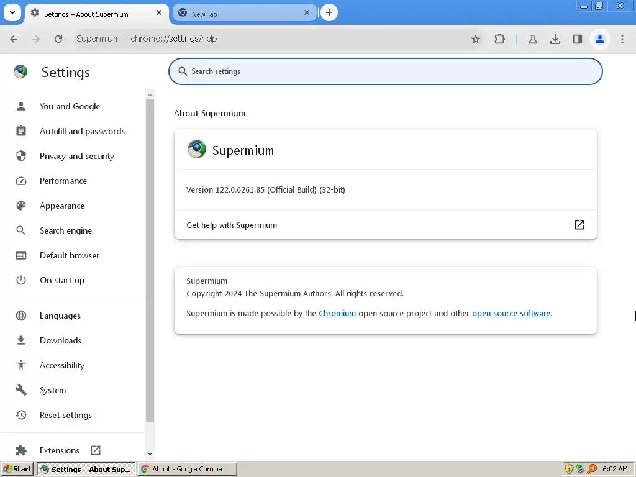Open You and Google settings
The height and width of the screenshot is (477, 636).
[70, 106]
